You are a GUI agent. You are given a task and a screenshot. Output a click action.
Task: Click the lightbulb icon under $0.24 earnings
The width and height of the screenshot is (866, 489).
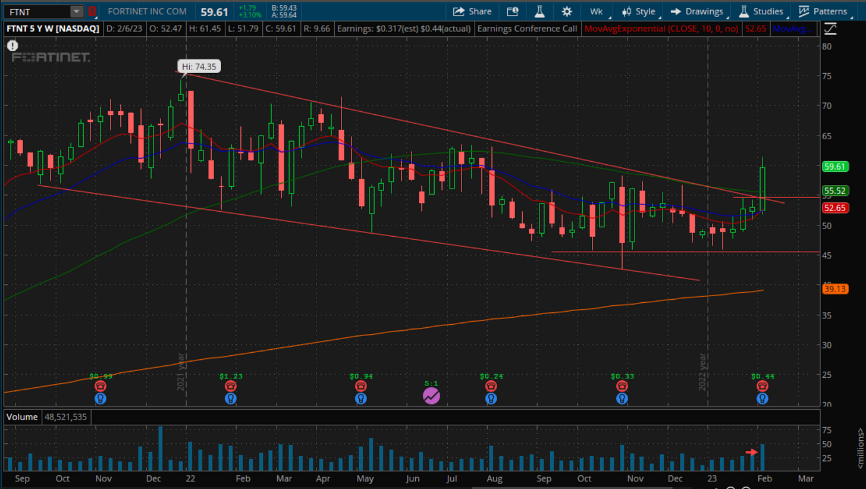click(x=491, y=398)
